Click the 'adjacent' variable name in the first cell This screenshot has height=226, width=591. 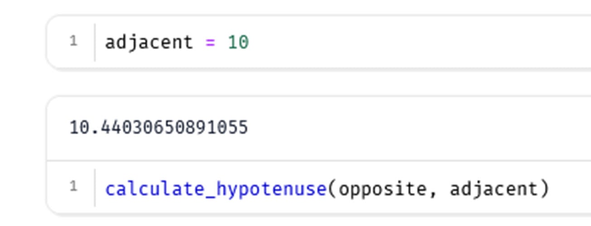pos(149,42)
